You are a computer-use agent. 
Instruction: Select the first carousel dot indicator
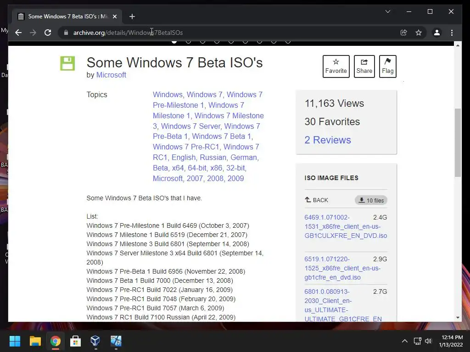tap(174, 42)
